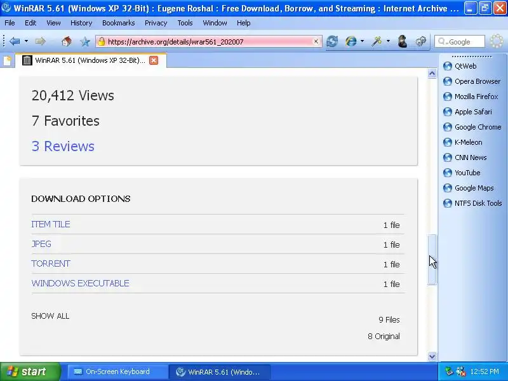Click the 9 Files count text

[x=389, y=320]
